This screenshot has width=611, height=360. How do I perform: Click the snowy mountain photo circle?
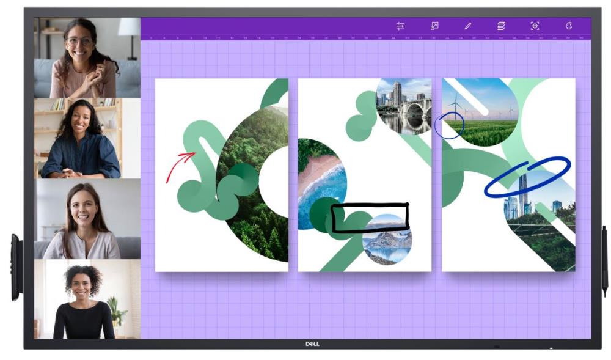point(387,240)
